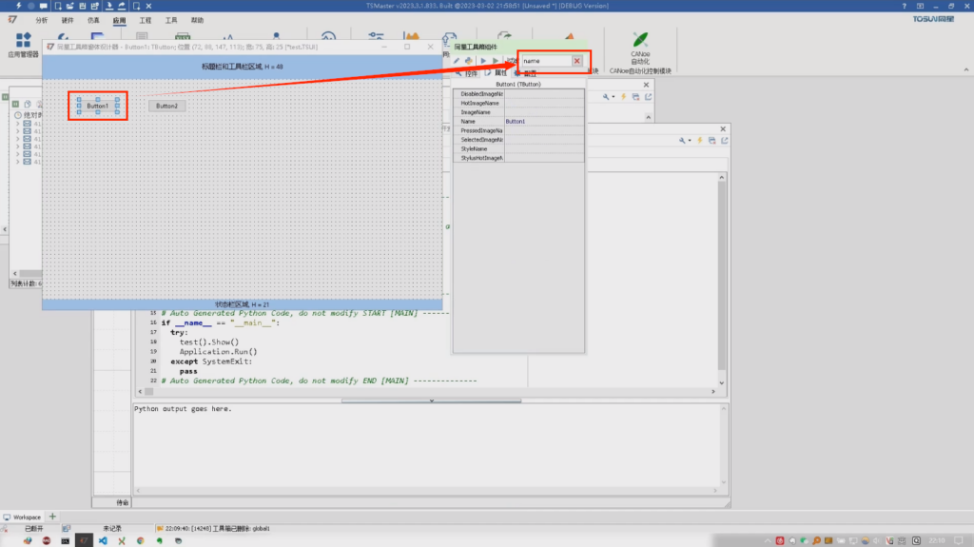Screen dimensions: 974x547
Task: Expand the last message tree item
Action: click(17, 162)
